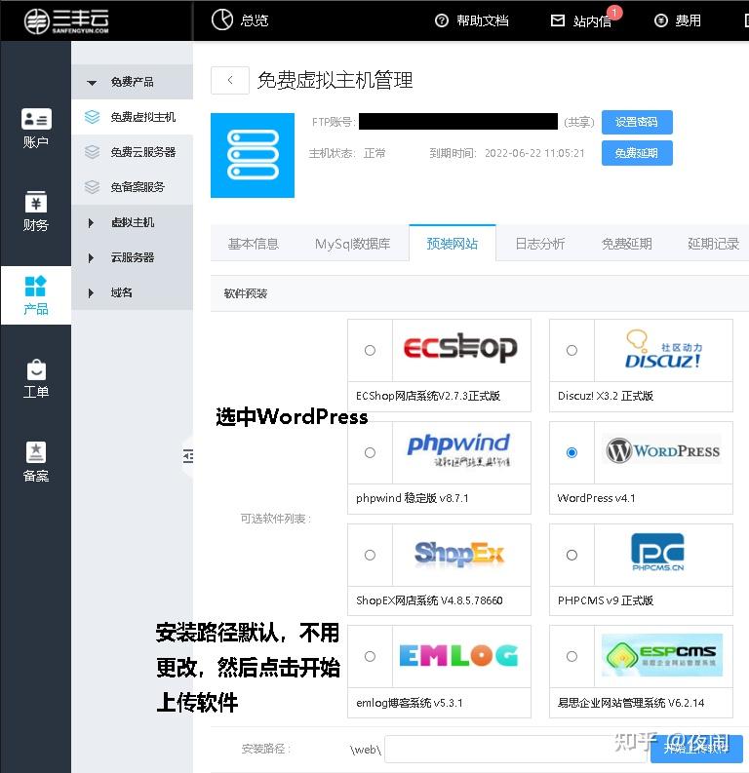This screenshot has height=773, width=749.
Task: Click the ECShop网店系统V2.7.3正式版 label
Action: tap(428, 396)
